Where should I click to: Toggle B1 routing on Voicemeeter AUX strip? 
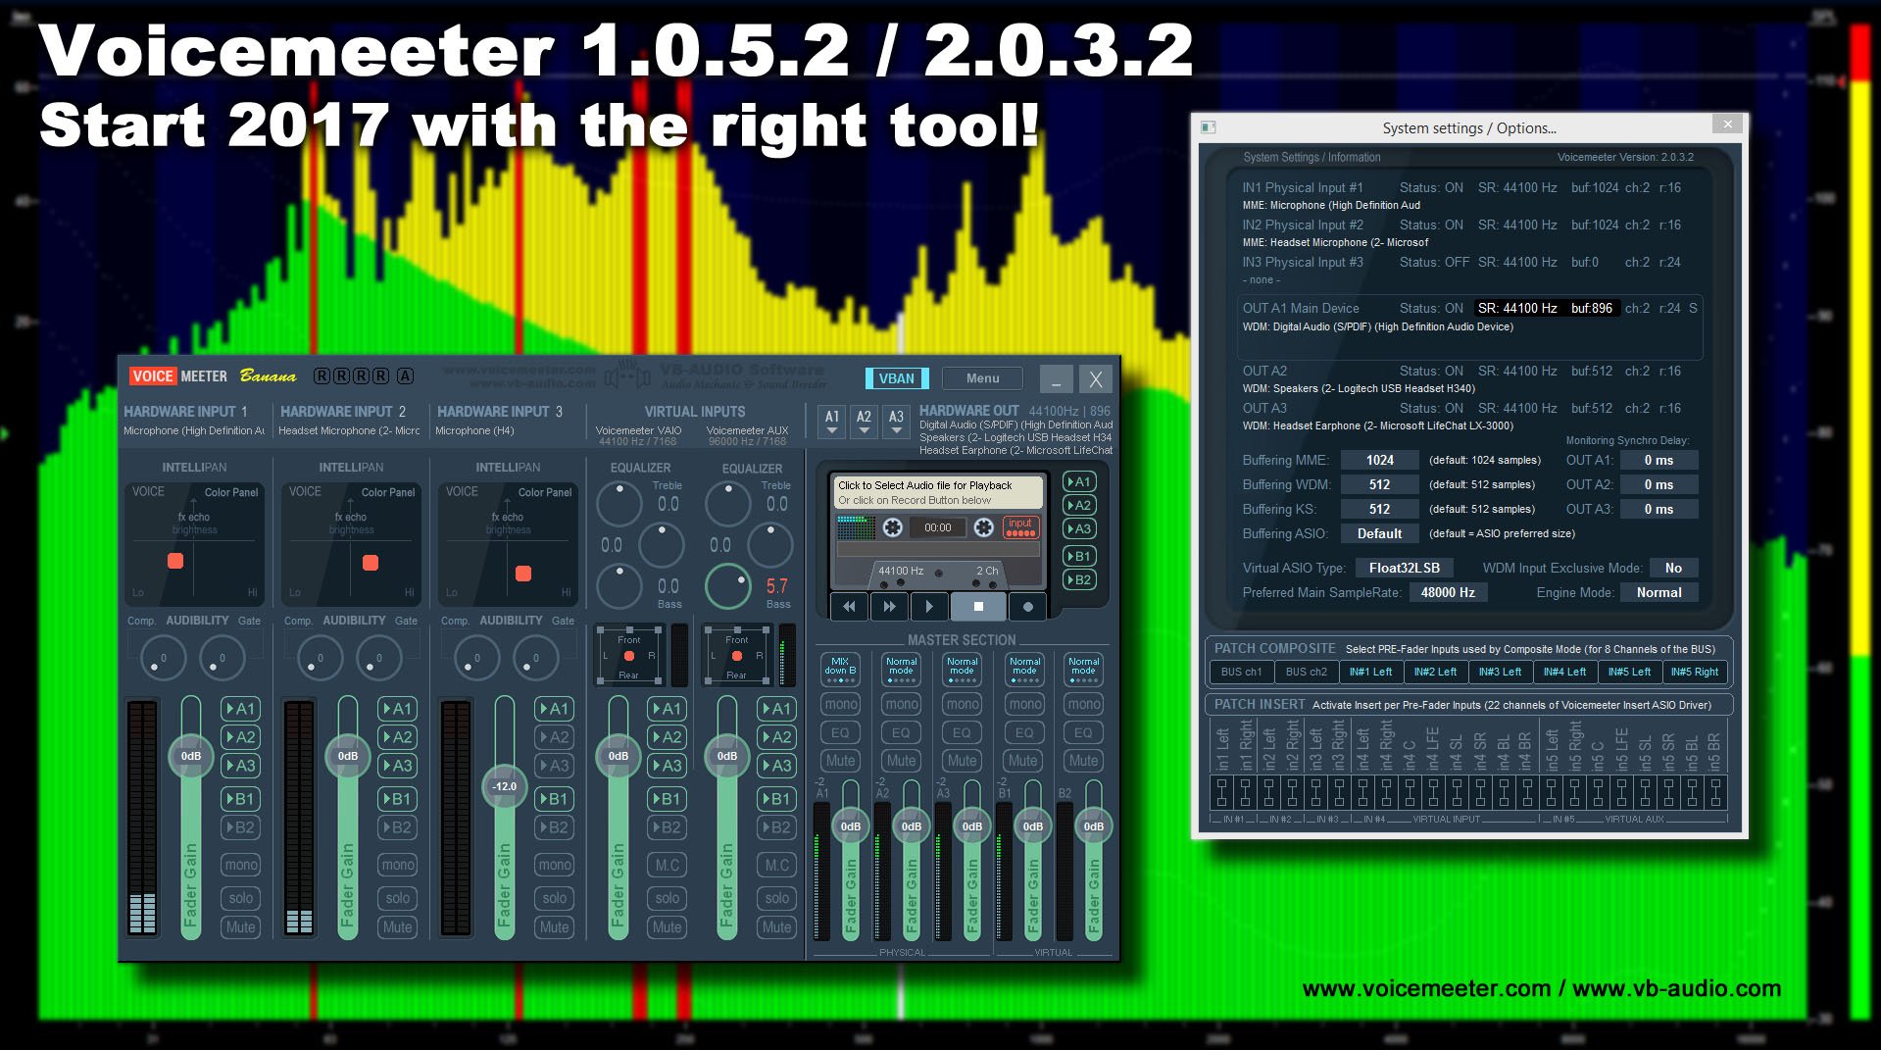tap(776, 799)
